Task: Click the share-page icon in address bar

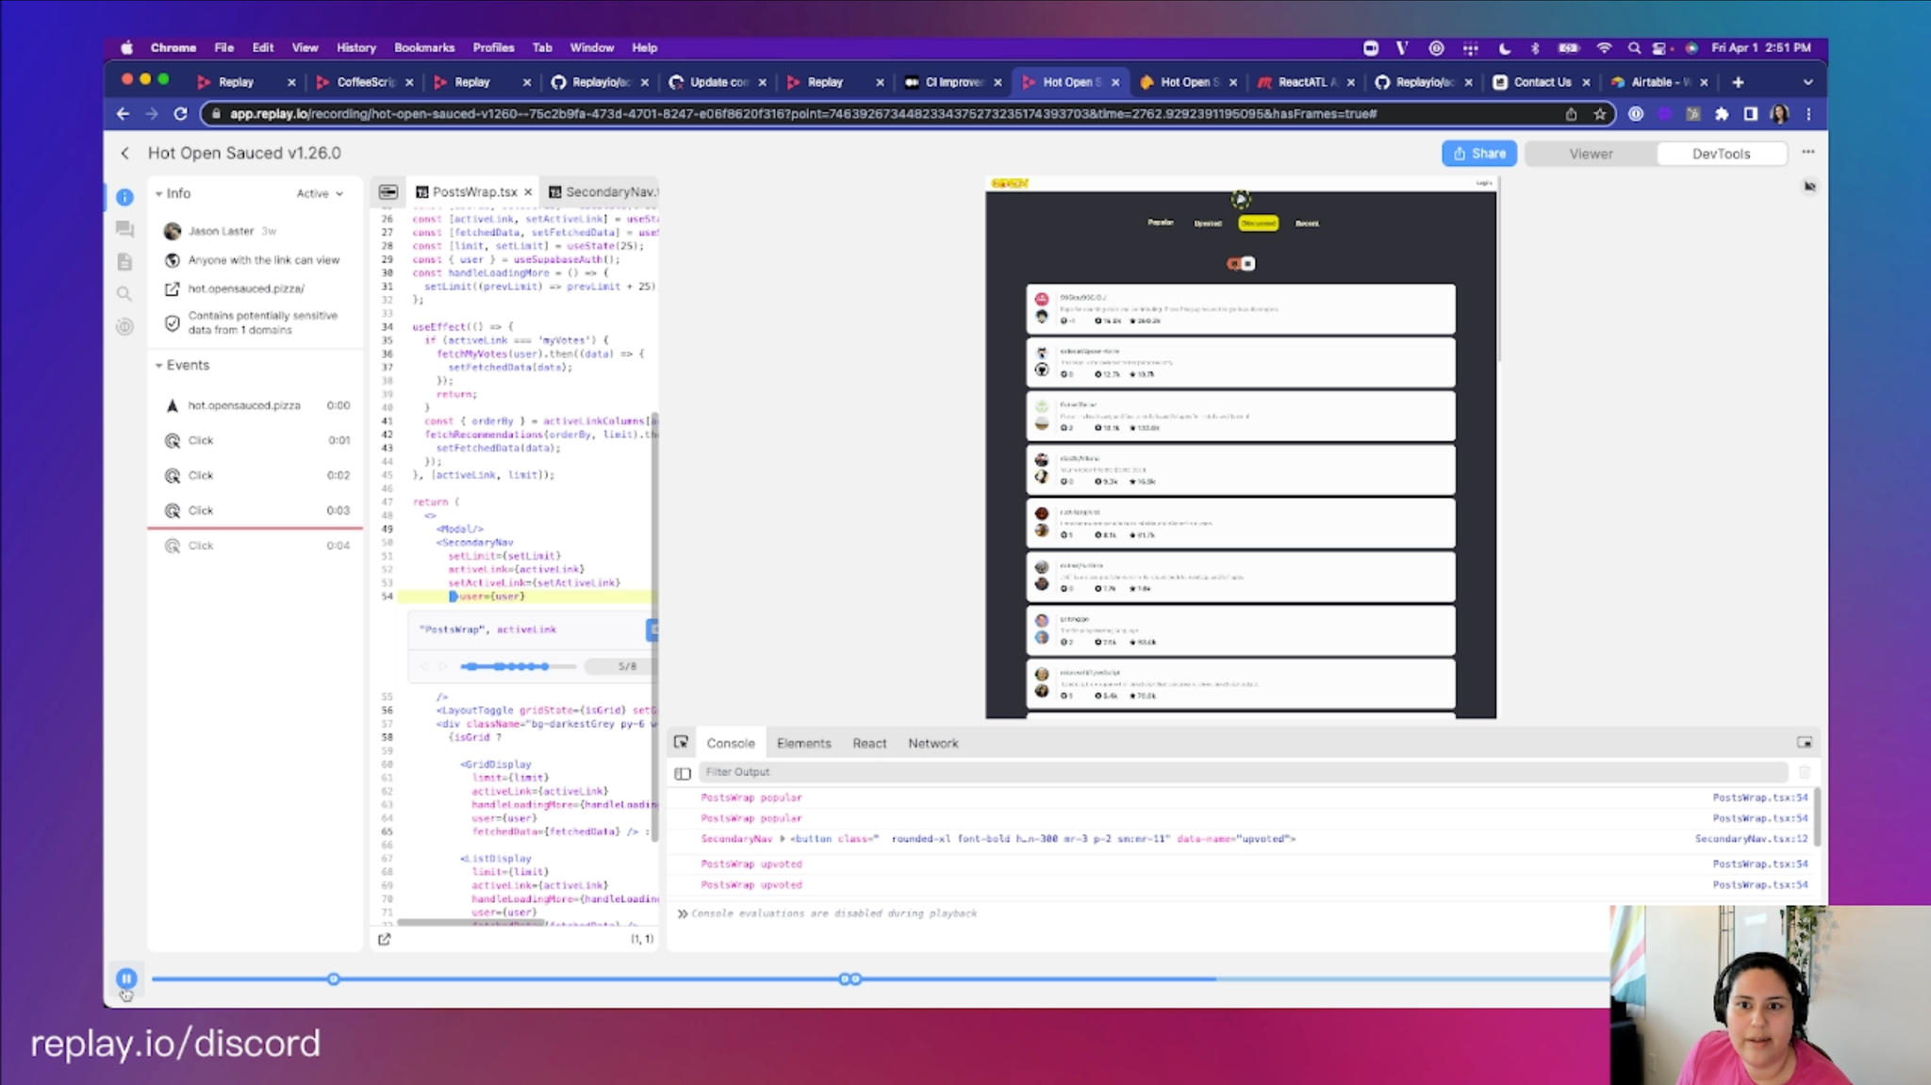Action: point(1571,114)
